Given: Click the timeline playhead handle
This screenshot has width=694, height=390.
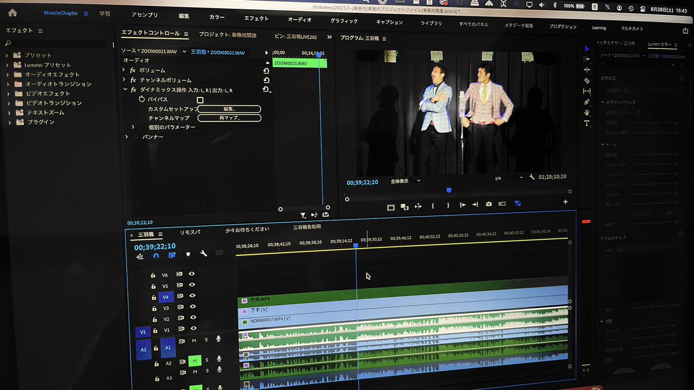Looking at the screenshot, I should tap(356, 246).
